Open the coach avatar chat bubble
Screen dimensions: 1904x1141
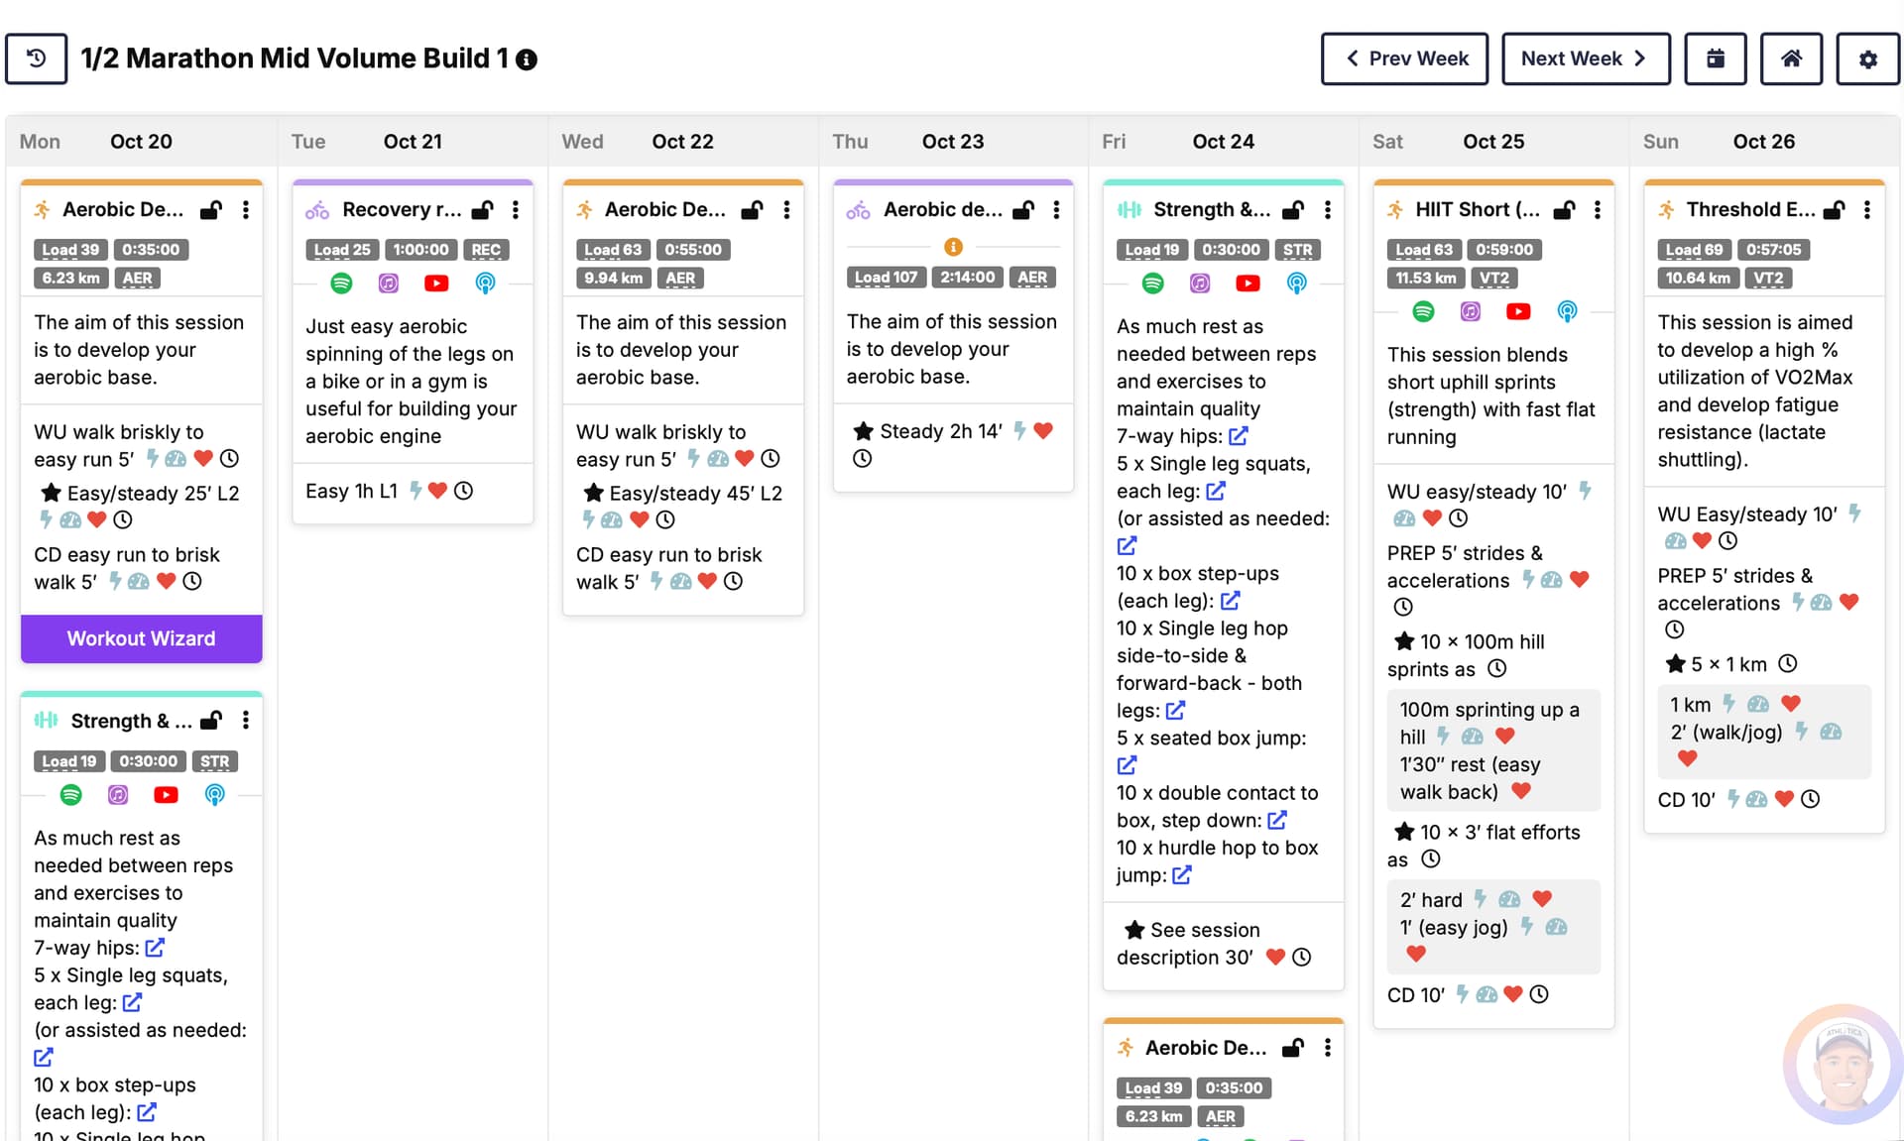point(1843,1066)
